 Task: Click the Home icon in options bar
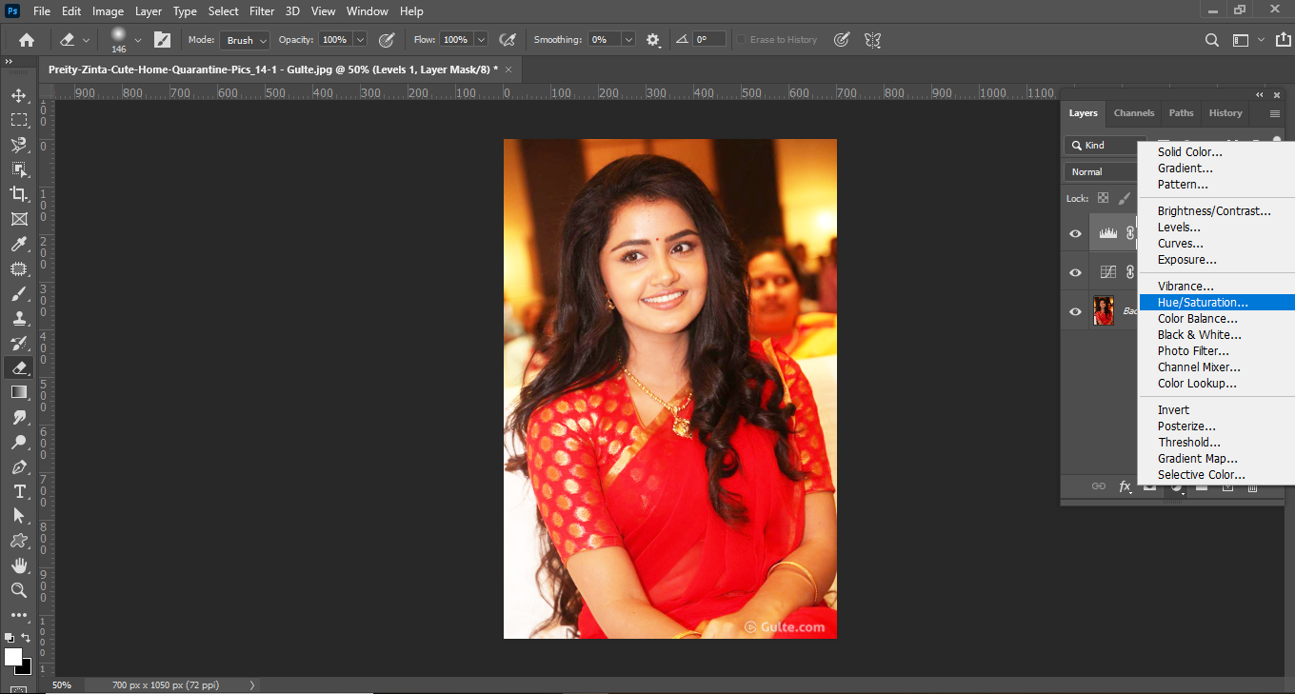coord(27,40)
